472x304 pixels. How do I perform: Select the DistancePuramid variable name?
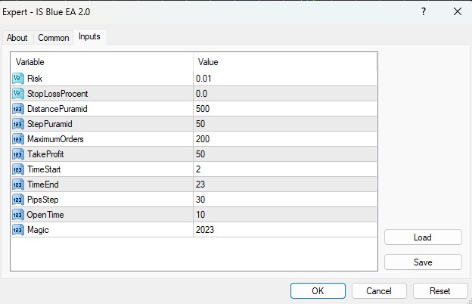(x=57, y=109)
